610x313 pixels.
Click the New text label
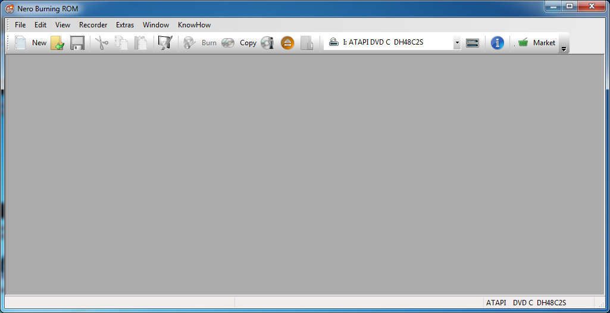click(x=39, y=43)
